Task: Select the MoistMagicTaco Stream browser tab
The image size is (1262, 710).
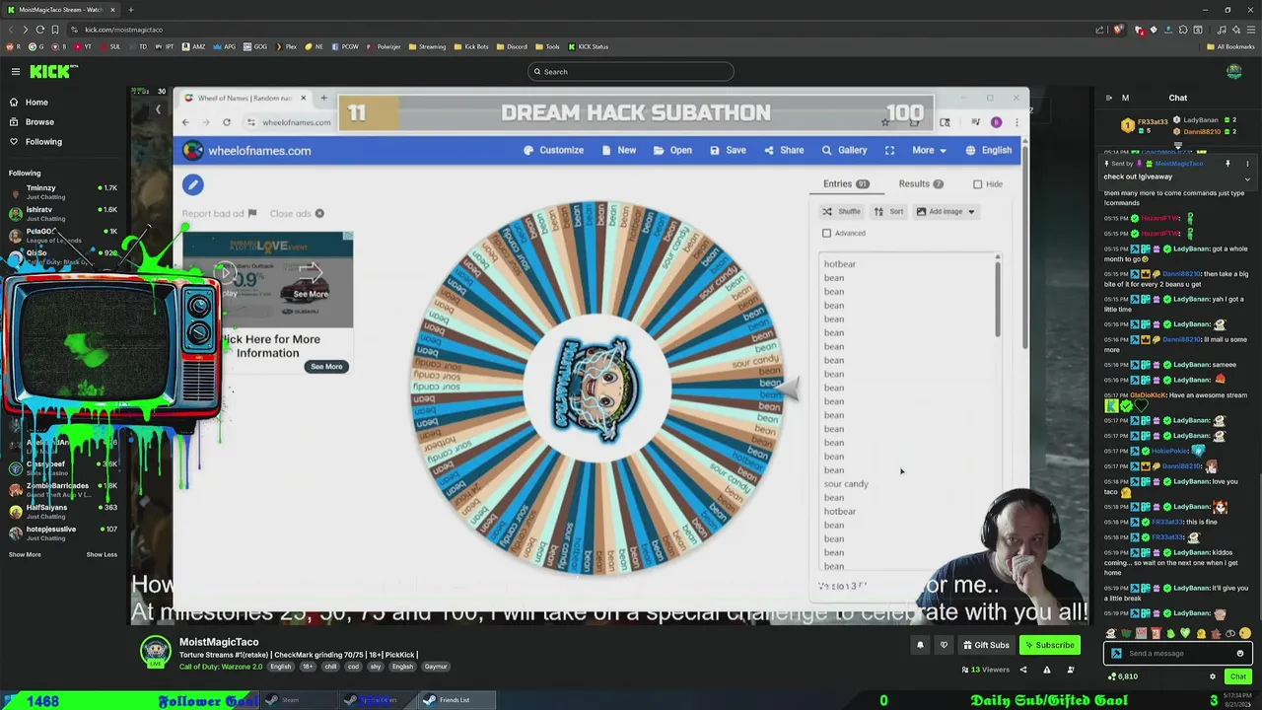Action: [61, 9]
